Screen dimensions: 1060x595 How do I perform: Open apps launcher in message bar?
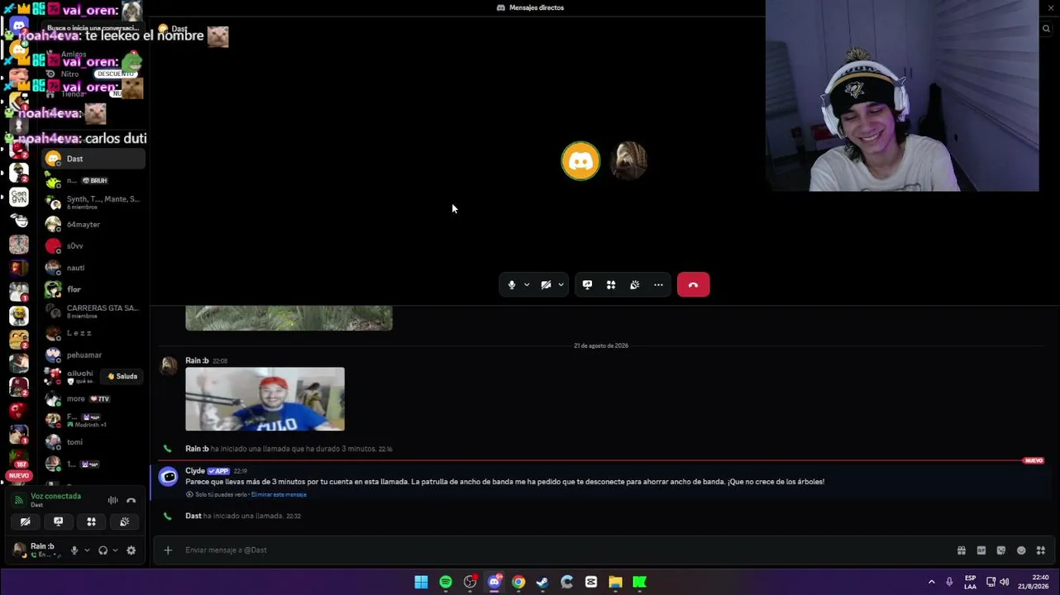click(1041, 550)
